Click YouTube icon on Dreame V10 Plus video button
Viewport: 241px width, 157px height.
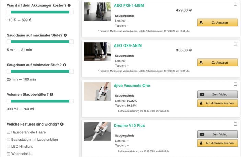click(202, 134)
